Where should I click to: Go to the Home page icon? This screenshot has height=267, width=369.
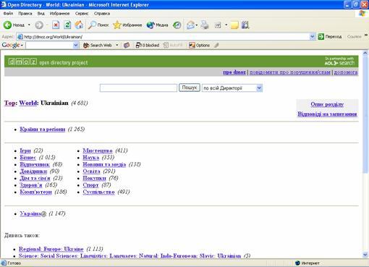coord(79,25)
